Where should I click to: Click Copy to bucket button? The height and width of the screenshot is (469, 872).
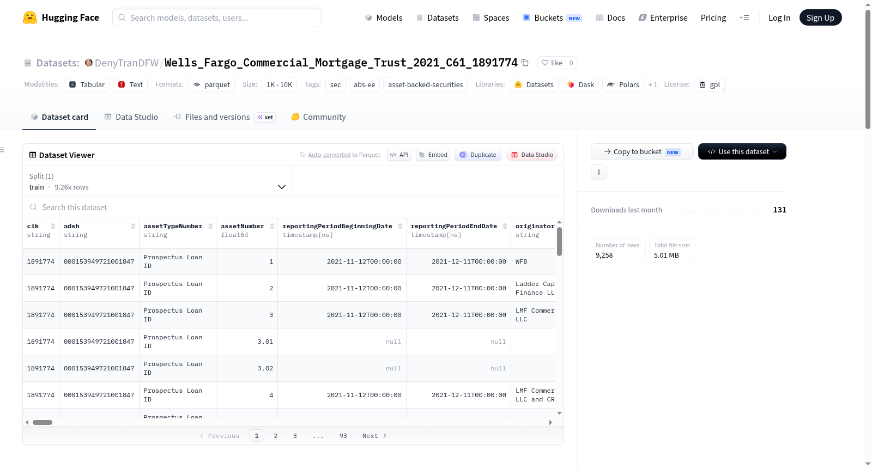click(x=642, y=151)
